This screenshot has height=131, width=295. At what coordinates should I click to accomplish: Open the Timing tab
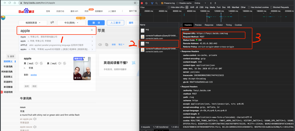(229, 25)
